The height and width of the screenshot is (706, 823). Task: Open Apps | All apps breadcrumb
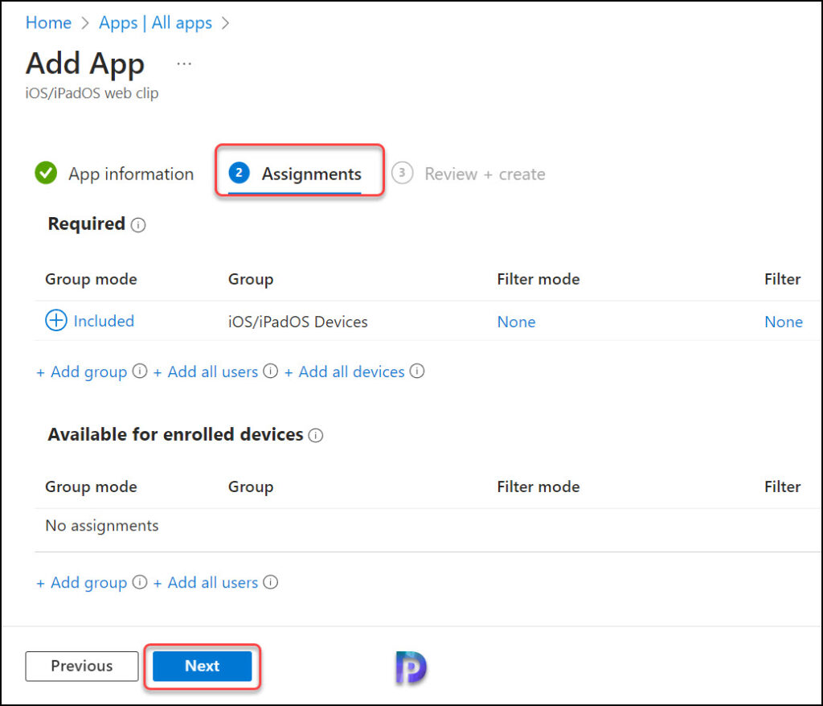pyautogui.click(x=155, y=23)
